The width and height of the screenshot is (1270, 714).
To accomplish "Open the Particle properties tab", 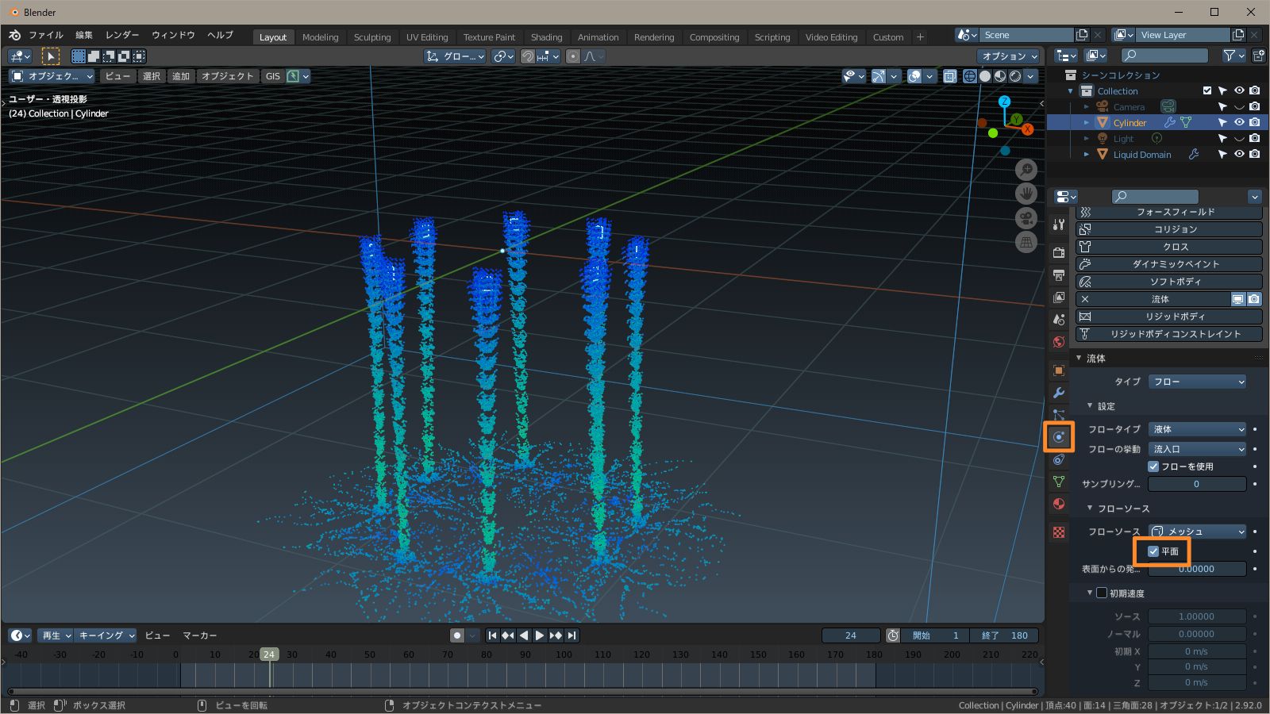I will 1059,415.
